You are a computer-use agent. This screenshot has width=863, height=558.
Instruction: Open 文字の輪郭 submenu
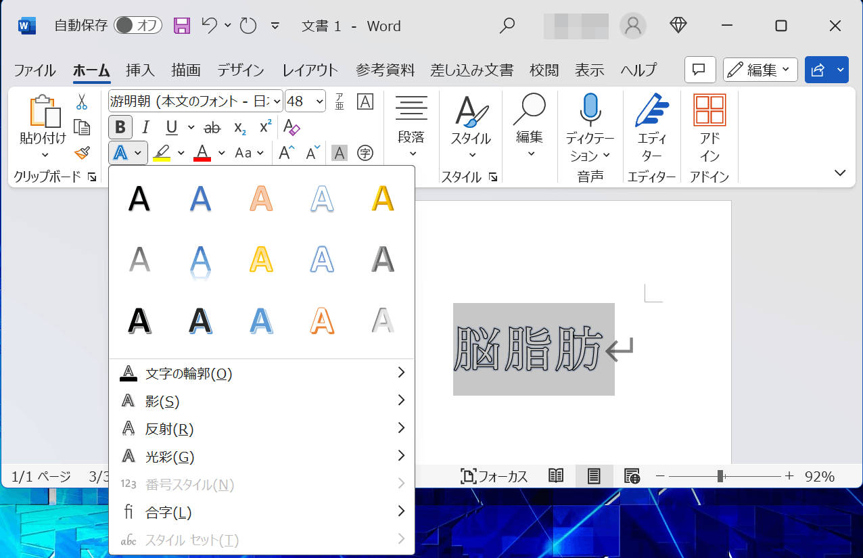[262, 373]
